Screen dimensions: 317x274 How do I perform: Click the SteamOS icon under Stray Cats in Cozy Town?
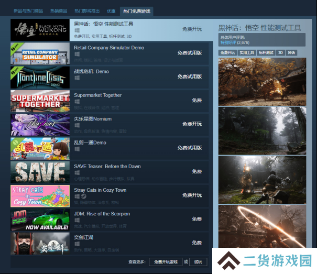(x=84, y=196)
